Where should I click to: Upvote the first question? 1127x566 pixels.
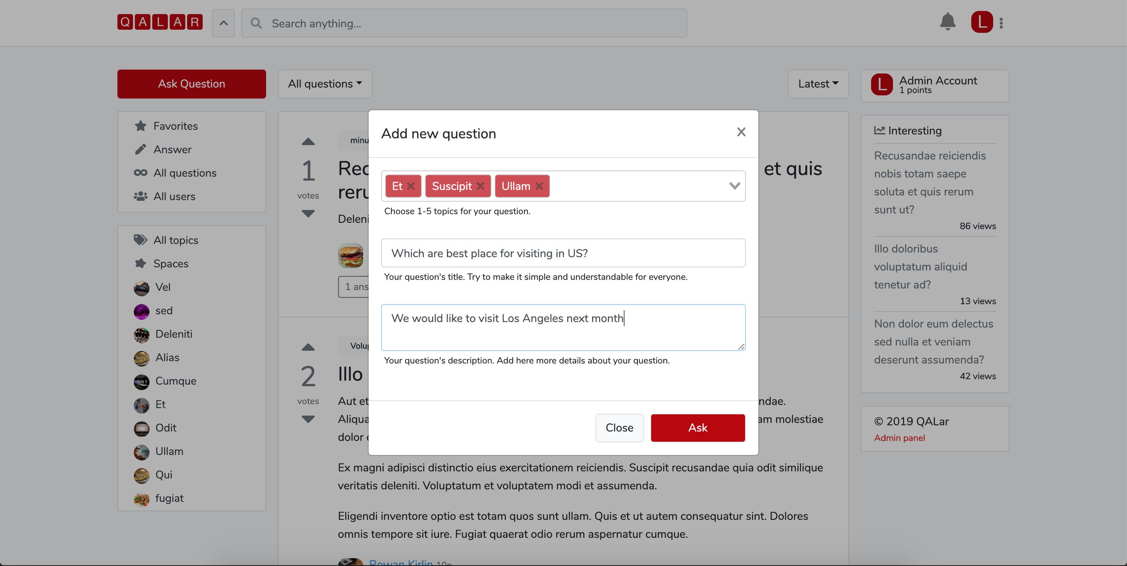coord(308,141)
